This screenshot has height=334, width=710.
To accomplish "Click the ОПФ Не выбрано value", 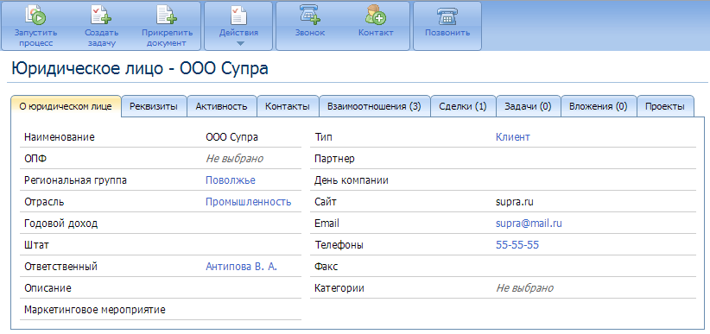I will click(x=235, y=159).
